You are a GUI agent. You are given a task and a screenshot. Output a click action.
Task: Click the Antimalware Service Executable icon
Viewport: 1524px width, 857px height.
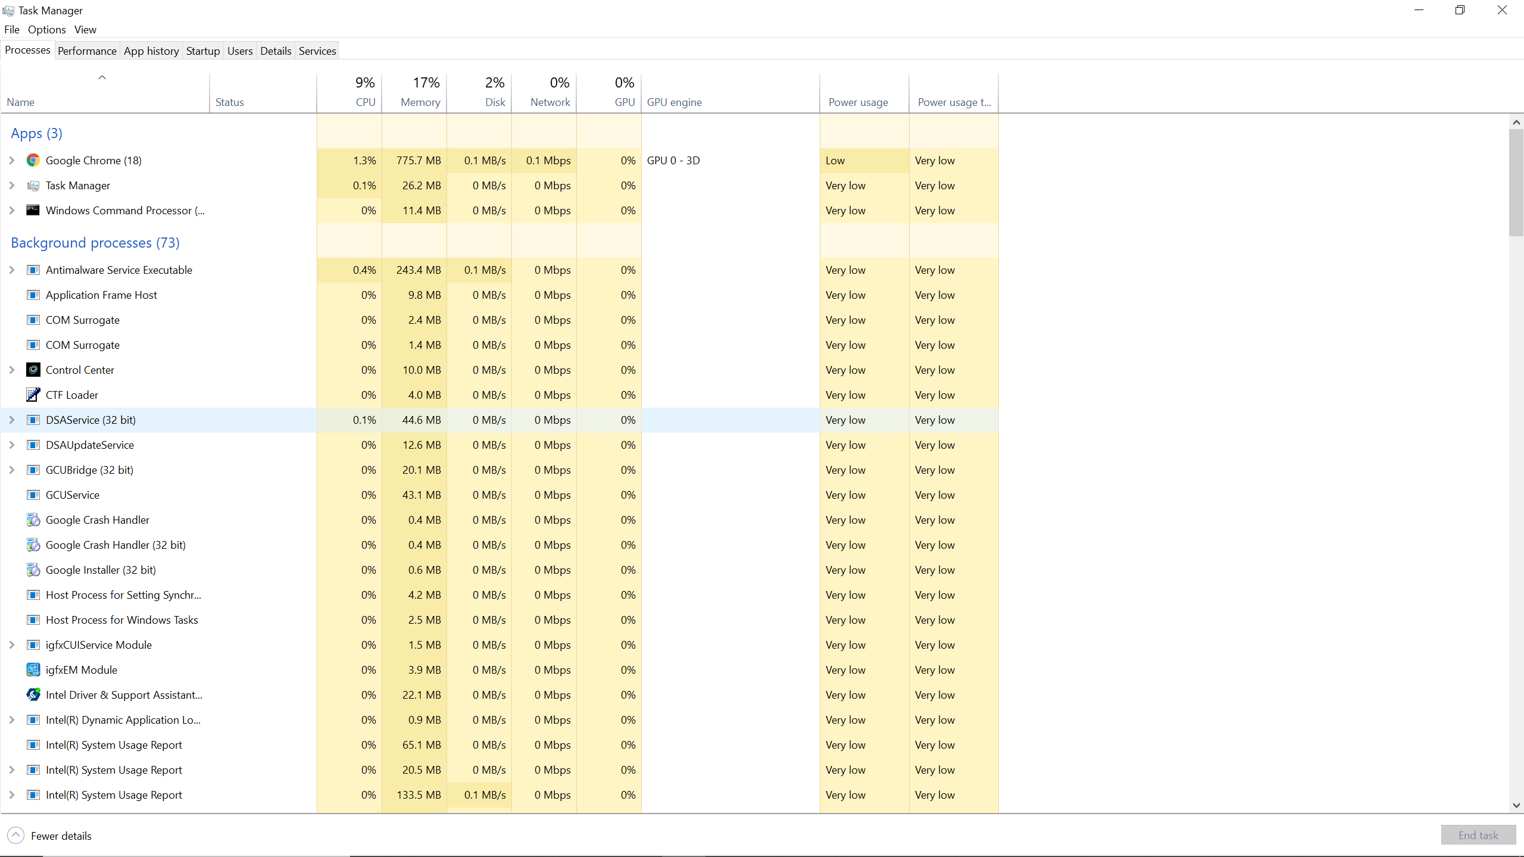point(33,270)
